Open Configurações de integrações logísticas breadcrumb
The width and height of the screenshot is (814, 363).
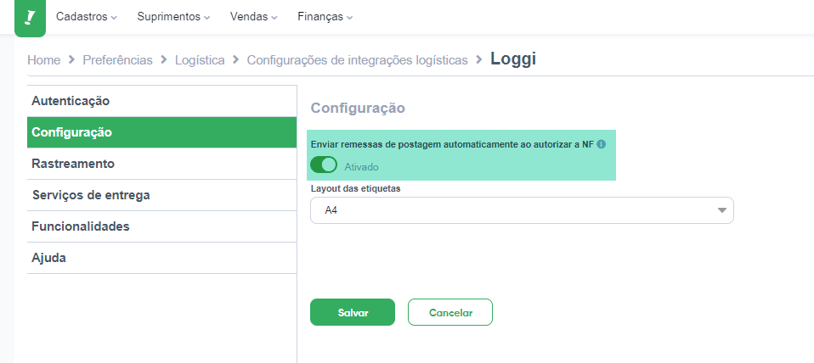(357, 60)
